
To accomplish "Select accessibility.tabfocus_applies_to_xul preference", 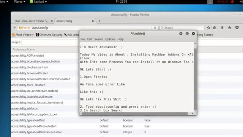I will coord(34,115).
